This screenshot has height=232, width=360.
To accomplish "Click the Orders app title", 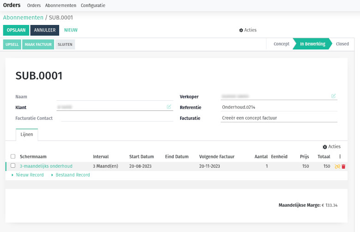I will 12,5.
